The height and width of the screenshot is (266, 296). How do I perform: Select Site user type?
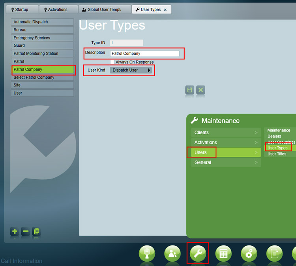42,85
